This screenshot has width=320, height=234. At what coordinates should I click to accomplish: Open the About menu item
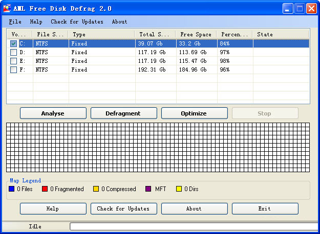point(119,22)
